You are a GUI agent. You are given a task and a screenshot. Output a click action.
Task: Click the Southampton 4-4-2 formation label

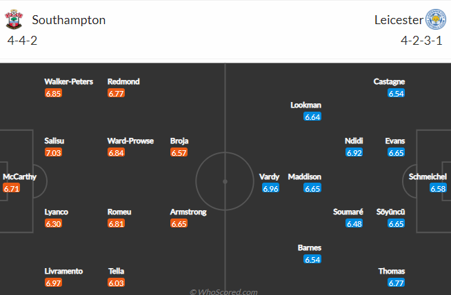click(x=22, y=41)
